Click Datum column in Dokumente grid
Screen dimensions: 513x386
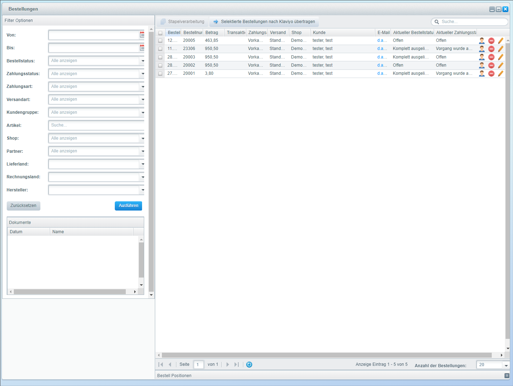(x=29, y=232)
